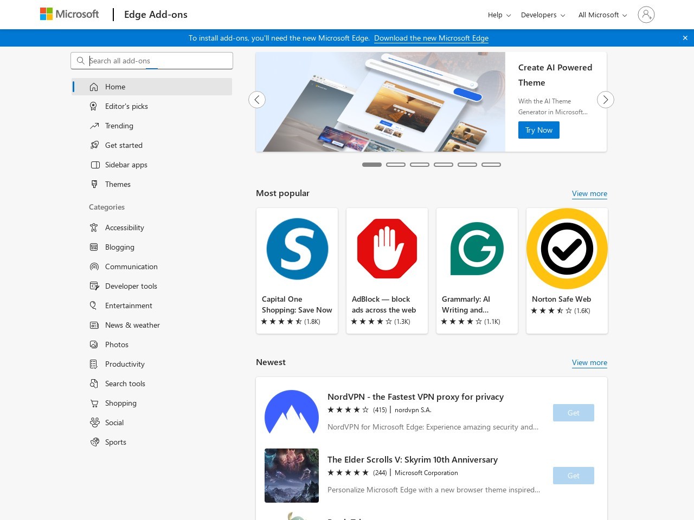The width and height of the screenshot is (694, 520).
Task: Show the next carousel slide
Action: pyautogui.click(x=606, y=100)
